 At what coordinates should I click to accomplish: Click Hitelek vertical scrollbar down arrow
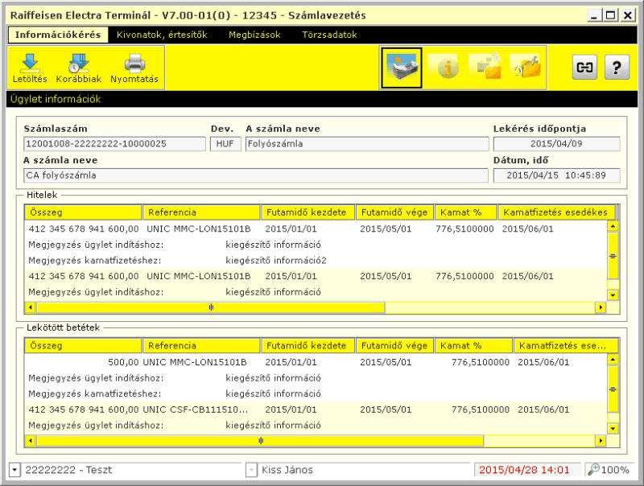[x=613, y=295]
